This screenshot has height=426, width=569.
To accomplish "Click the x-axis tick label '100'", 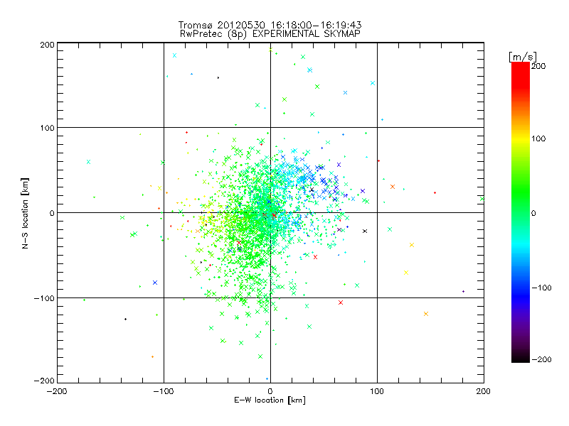I will pyautogui.click(x=377, y=391).
